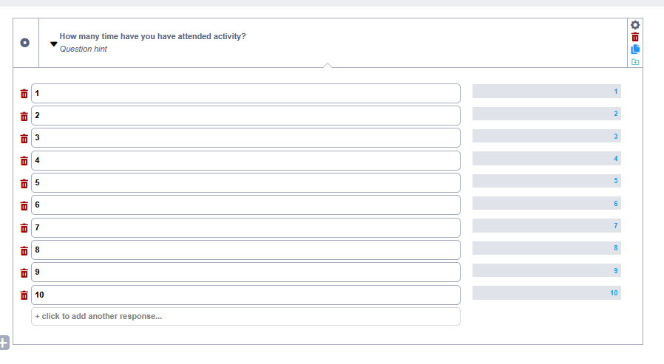Click the Question hint text

[84, 49]
